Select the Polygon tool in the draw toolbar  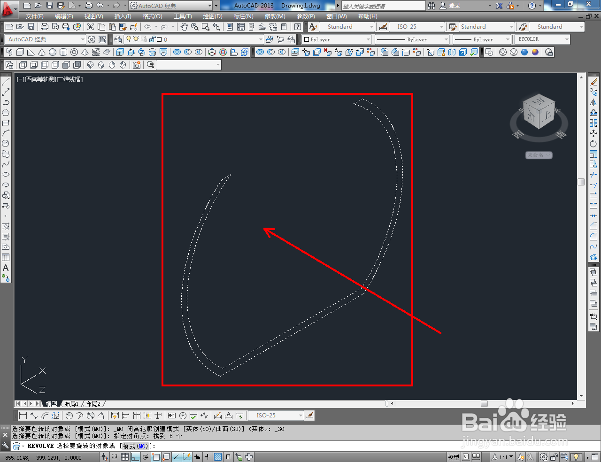tap(6, 113)
